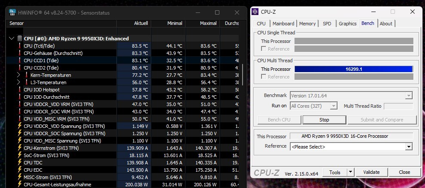Click the HWiNFO app icon in title bar
This screenshot has width=425, height=188.
tap(12, 12)
